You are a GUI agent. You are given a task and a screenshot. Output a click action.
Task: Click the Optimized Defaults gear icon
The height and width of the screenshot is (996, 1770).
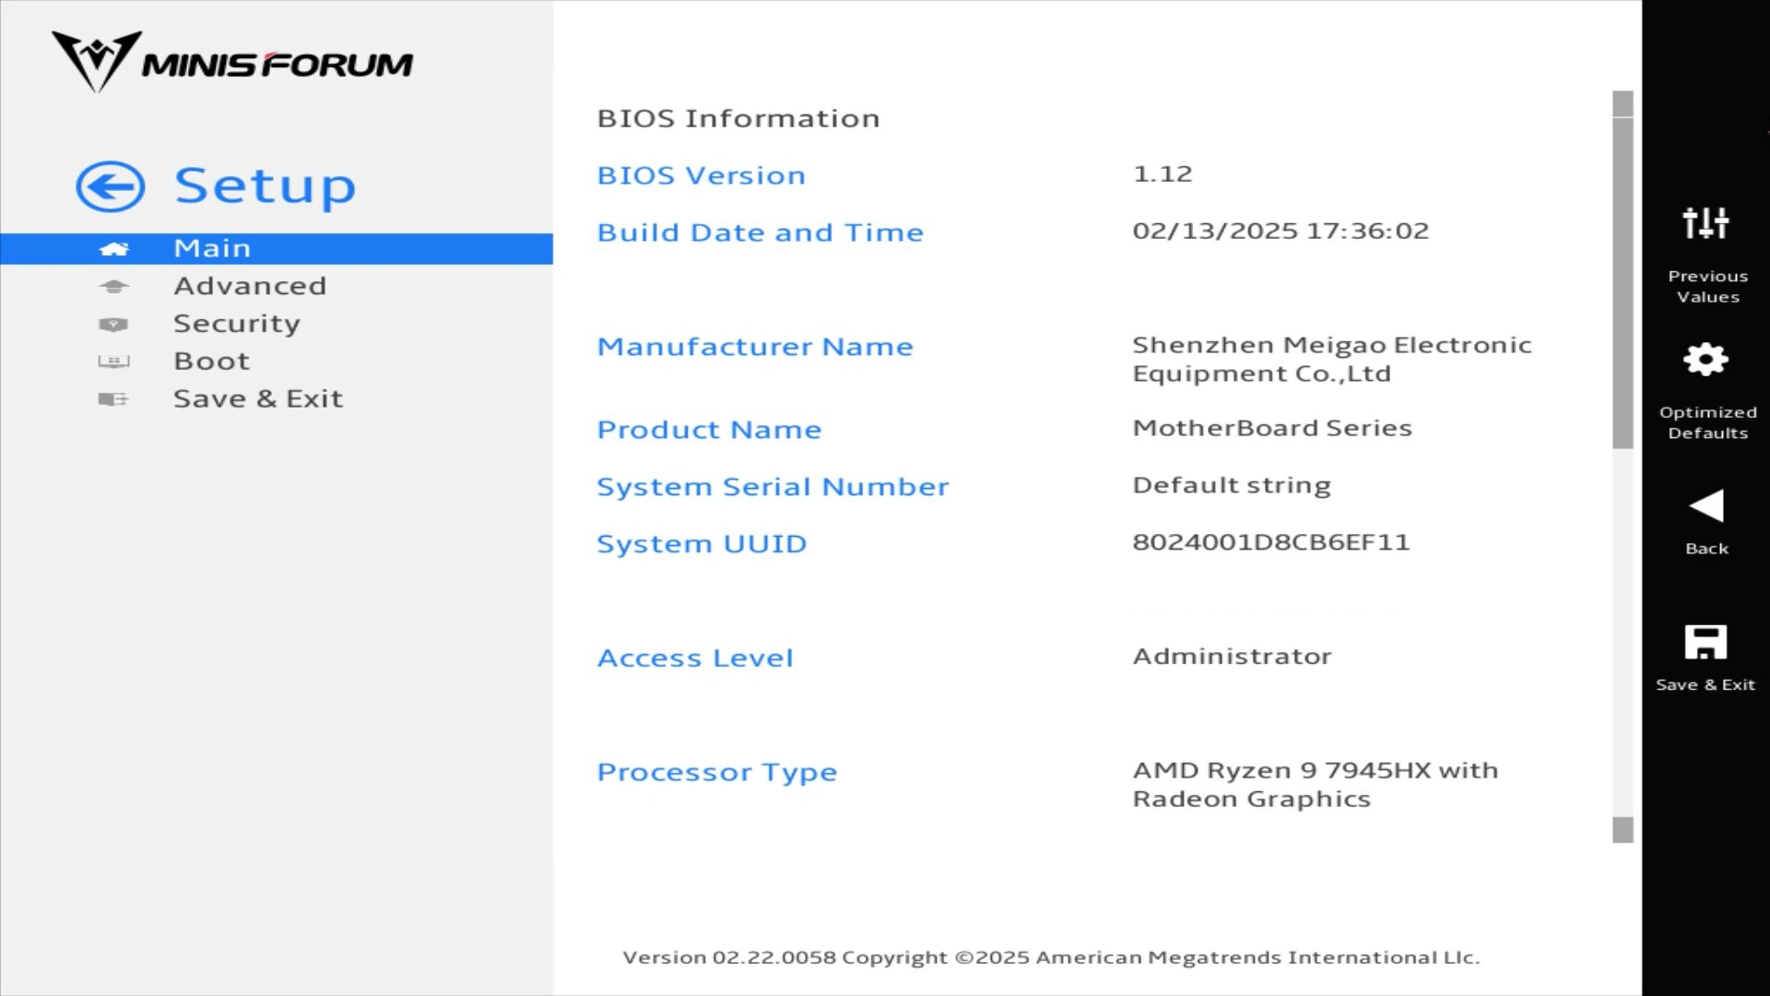tap(1706, 359)
